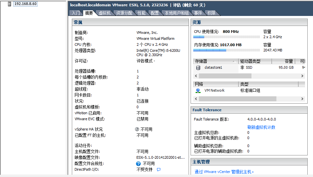Click the storage list horizontal scrollbar thumb
Viewport: 313px width, 177px height.
(225, 76)
